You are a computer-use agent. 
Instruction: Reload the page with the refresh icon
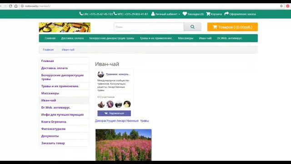10,6
